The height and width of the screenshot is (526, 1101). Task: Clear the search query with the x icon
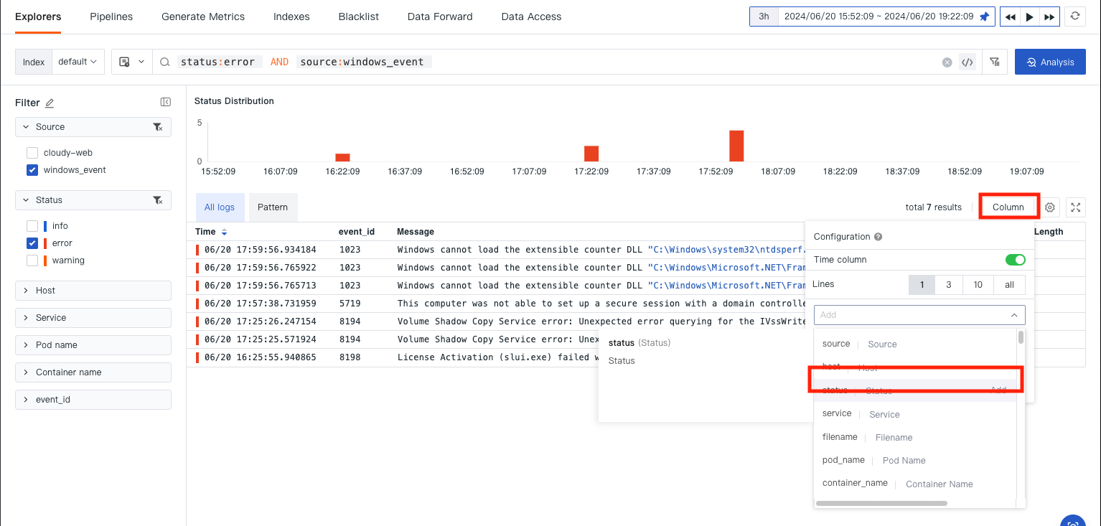click(947, 62)
